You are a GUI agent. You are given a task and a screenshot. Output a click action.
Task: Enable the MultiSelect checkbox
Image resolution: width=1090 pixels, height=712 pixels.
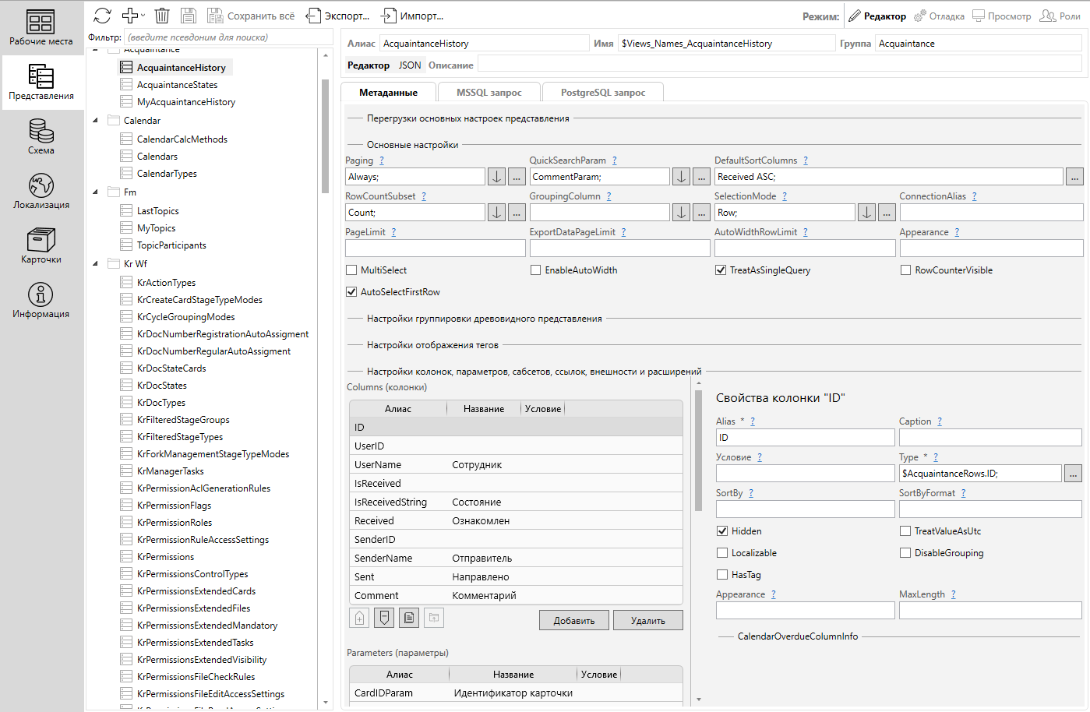pyautogui.click(x=351, y=270)
